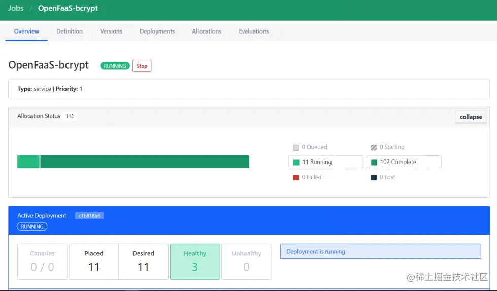This screenshot has width=497, height=291.
Task: Switch to the Allocations tab
Action: coord(207,31)
